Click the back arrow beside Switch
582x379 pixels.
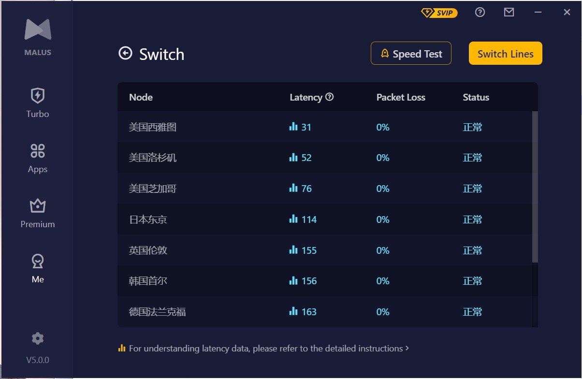(x=125, y=53)
